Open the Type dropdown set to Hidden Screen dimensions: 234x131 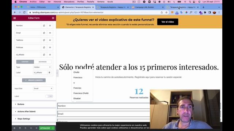42,67
